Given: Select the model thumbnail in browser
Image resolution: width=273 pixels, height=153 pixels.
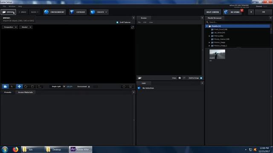Looking at the screenshot, I should [x=217, y=54].
